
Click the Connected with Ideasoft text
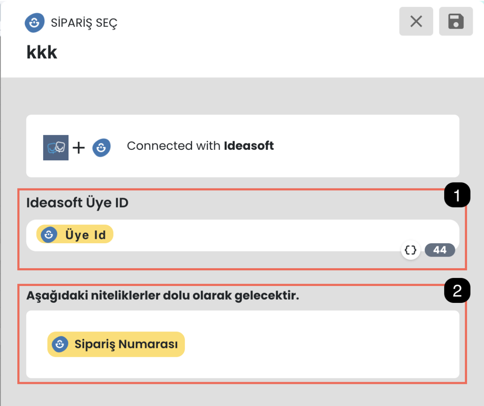tap(200, 146)
